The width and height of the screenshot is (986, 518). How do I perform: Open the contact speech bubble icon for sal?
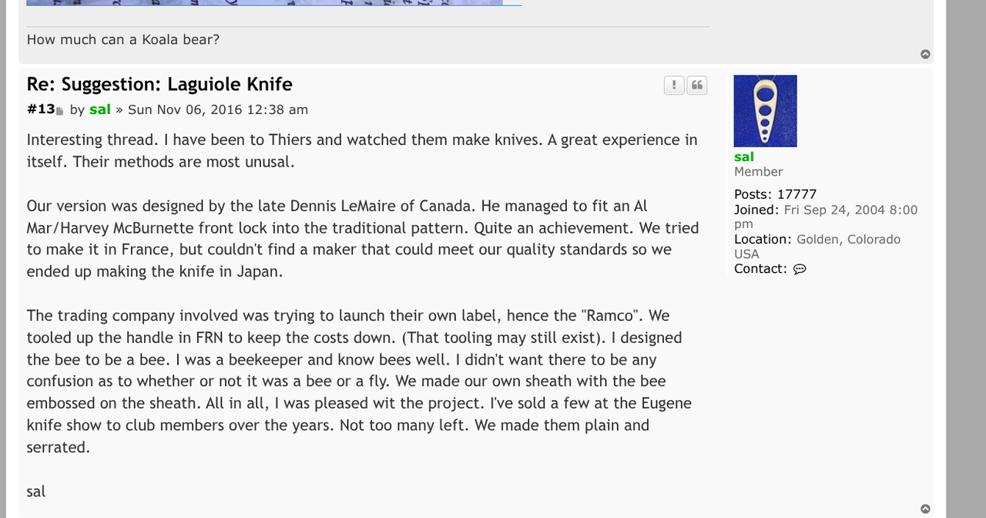click(800, 269)
